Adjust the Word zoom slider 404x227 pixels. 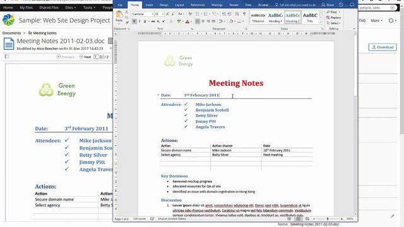pyautogui.click(x=328, y=219)
